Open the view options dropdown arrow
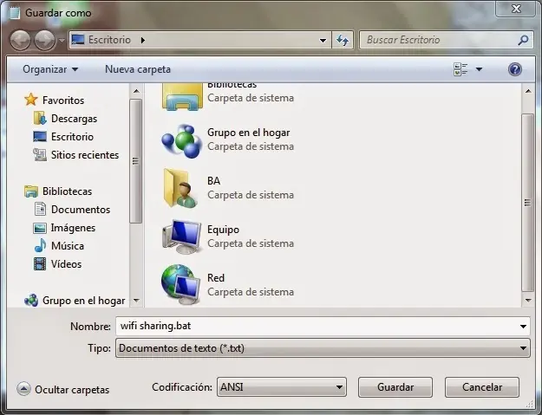This screenshot has width=542, height=415. point(479,69)
